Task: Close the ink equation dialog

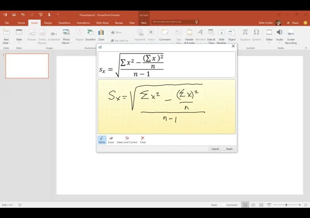Action: [233, 46]
